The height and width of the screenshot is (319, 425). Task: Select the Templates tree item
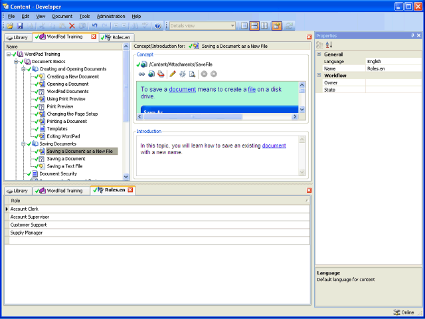click(x=57, y=129)
